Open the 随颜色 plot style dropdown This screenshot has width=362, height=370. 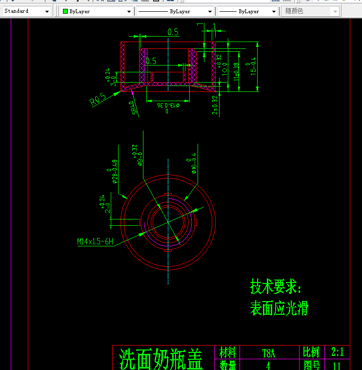(x=310, y=11)
